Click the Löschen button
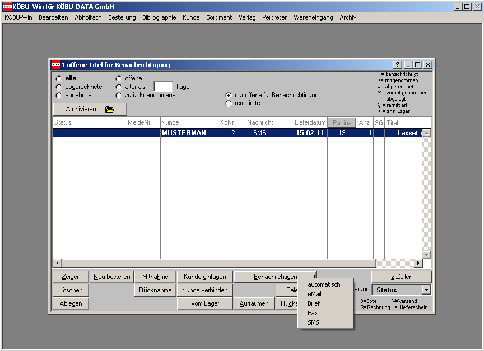This screenshot has height=351, width=484. tap(71, 290)
